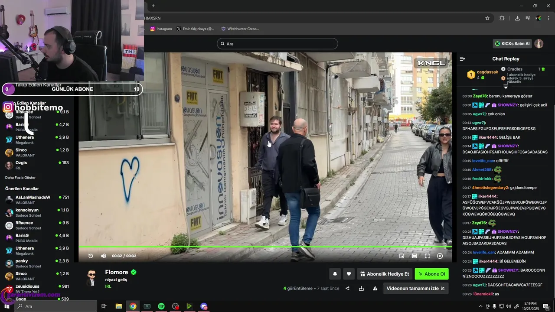Viewport: 555px width, 312px height.
Task: Share the clip using the share icon
Action: click(347, 288)
